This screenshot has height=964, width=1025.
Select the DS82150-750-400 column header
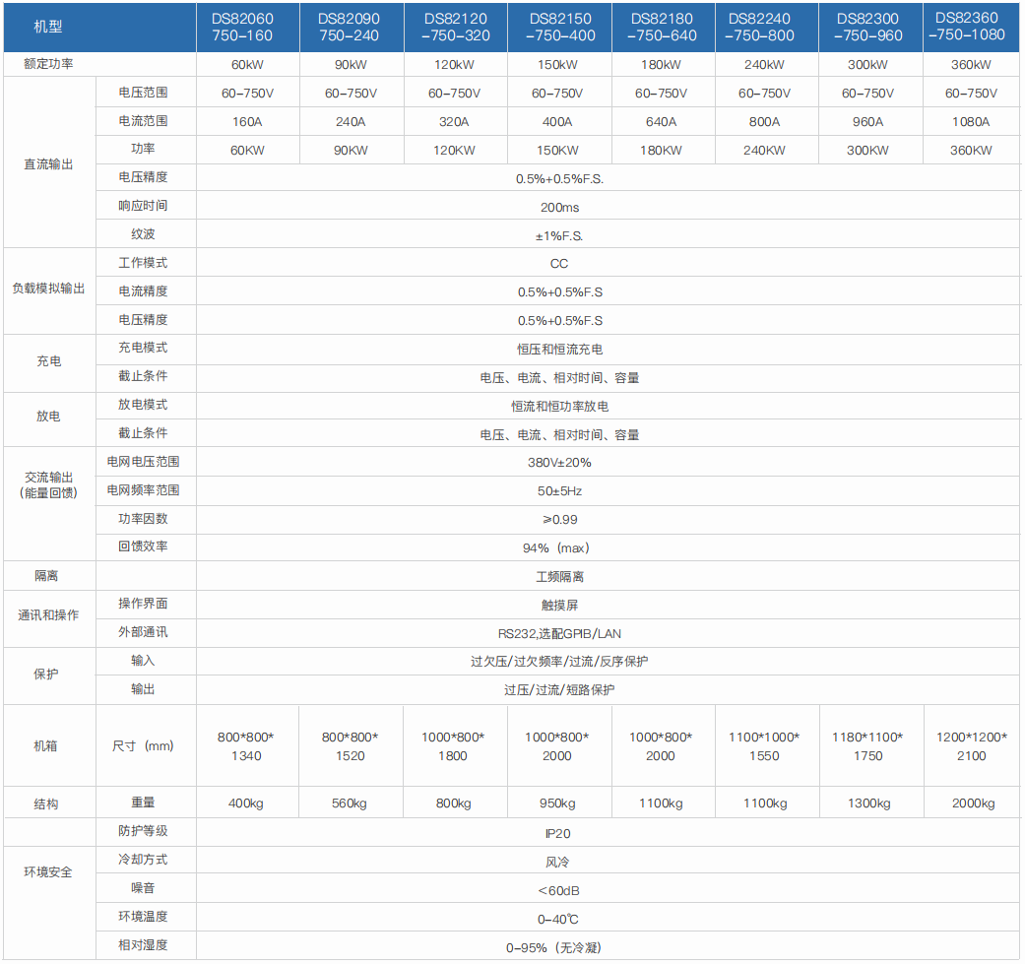click(560, 28)
